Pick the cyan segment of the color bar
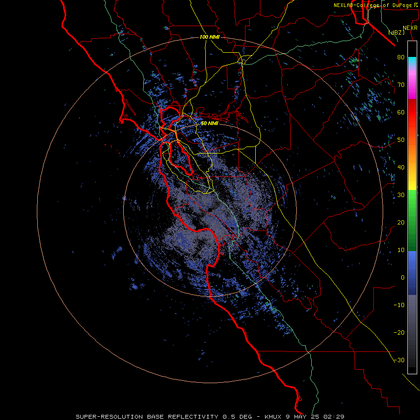The width and height of the screenshot is (420, 420). coord(412,61)
